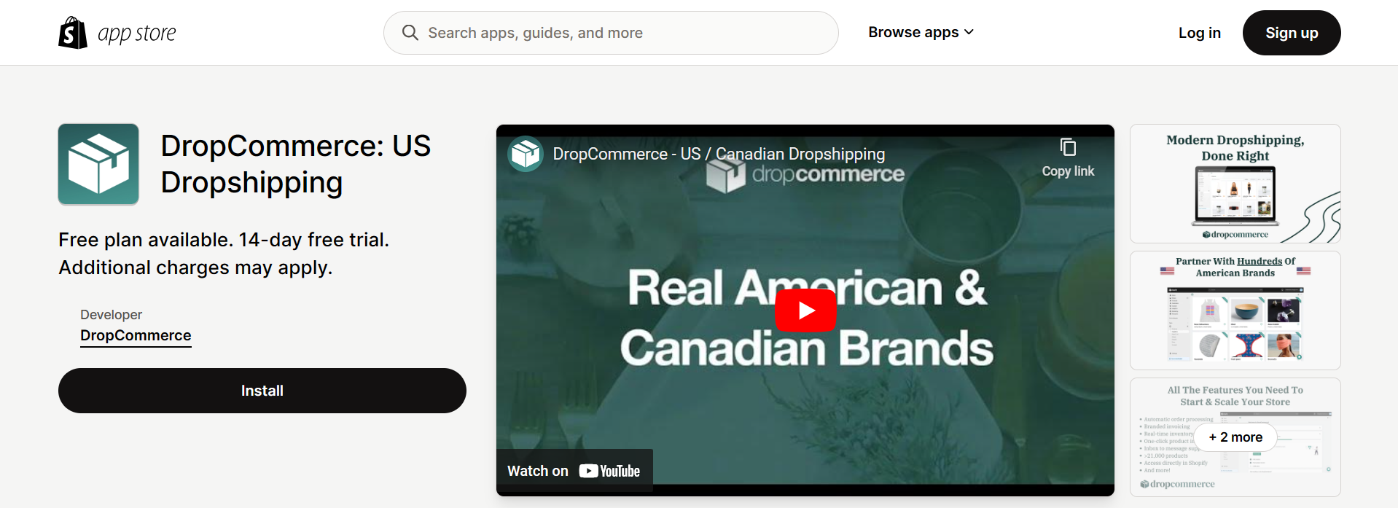
Task: Open Partner With Hundreds Of American Brands screenshot
Action: (x=1235, y=310)
